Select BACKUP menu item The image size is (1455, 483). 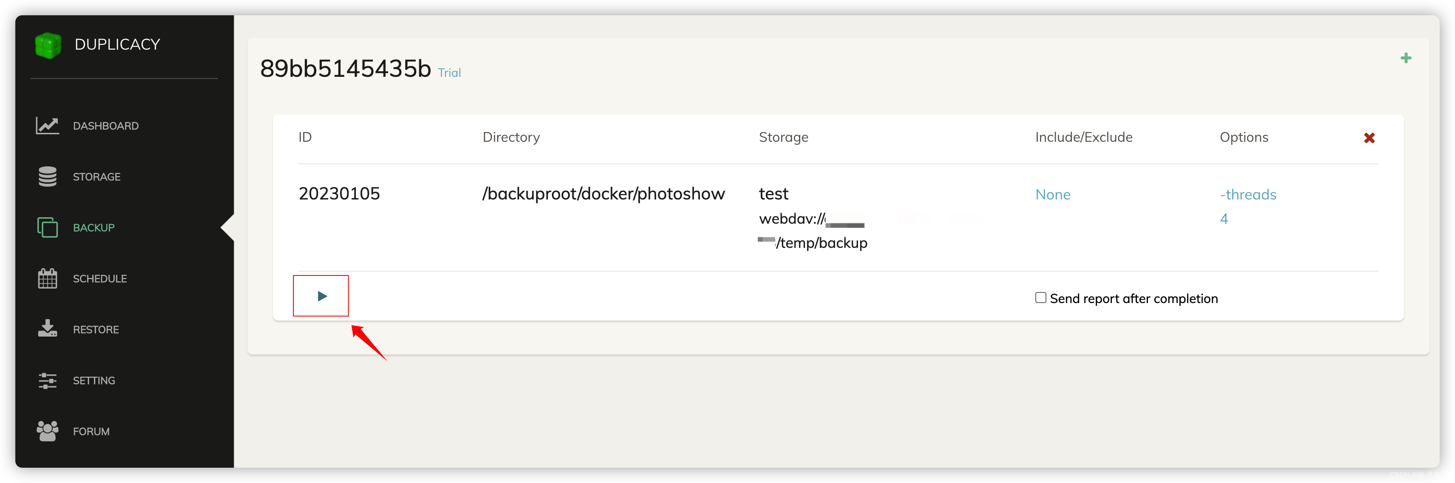tap(94, 227)
